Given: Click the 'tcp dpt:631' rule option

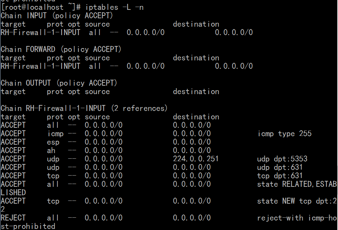Looking at the screenshot, I should 280,176.
